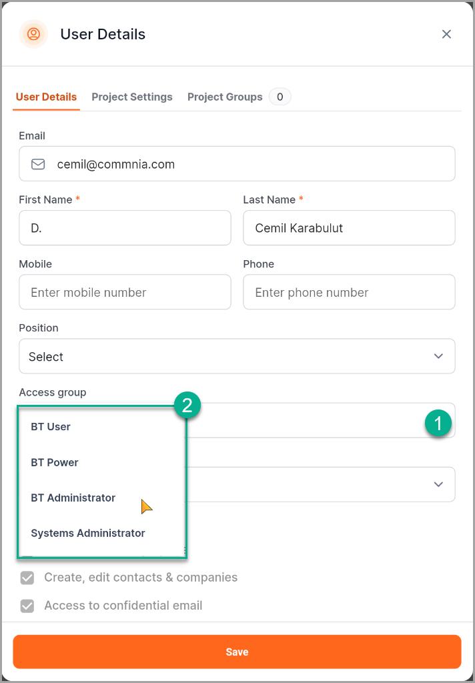The image size is (475, 683).
Task: Choose BT User from the list
Action: coord(51,427)
